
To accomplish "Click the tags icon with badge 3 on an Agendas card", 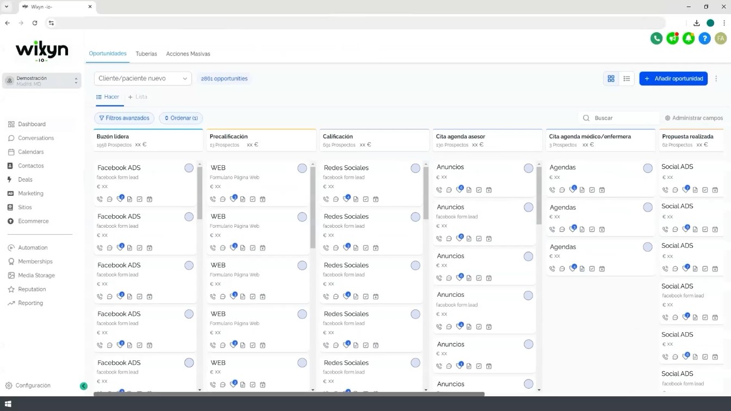I will click(573, 229).
